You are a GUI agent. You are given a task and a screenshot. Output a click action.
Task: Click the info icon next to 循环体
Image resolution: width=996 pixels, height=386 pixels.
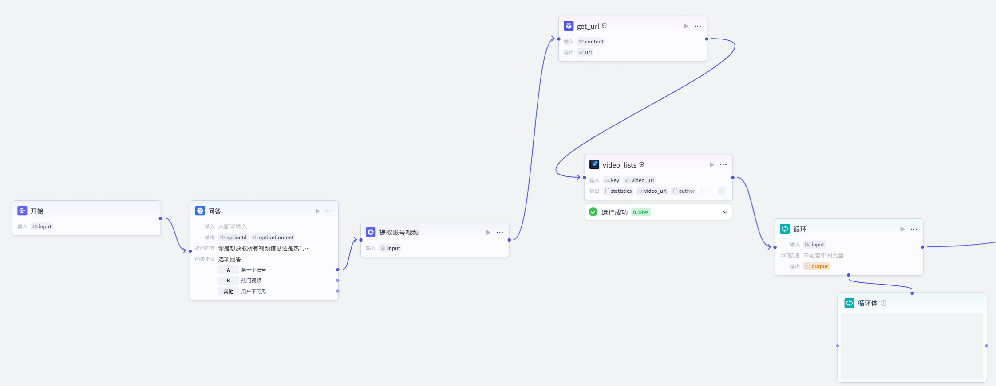[x=884, y=303]
